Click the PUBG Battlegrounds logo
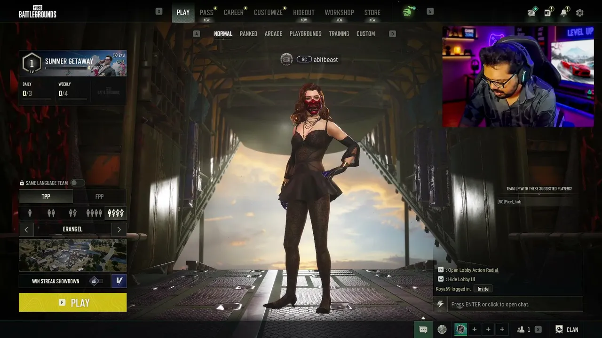 click(38, 11)
